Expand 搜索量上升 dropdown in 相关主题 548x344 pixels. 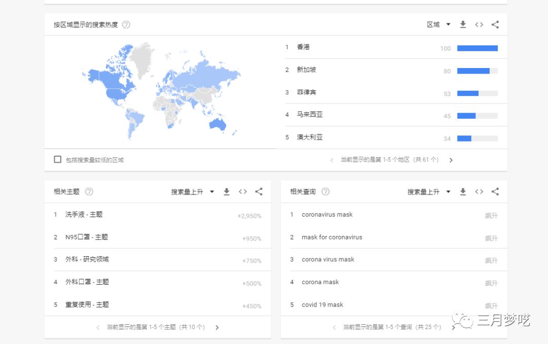tap(192, 192)
